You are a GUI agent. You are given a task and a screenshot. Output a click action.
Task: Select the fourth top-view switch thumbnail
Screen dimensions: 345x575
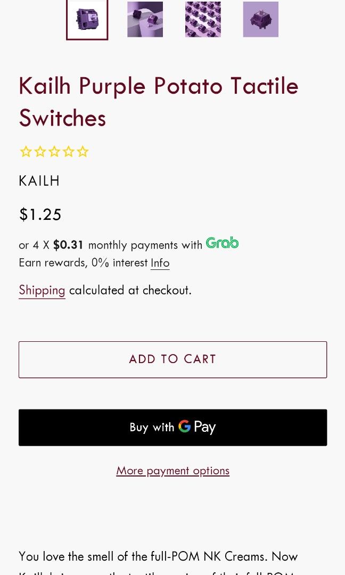click(260, 19)
